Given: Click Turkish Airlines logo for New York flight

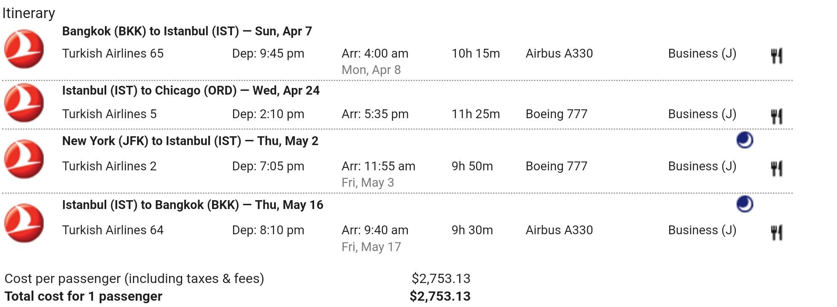Looking at the screenshot, I should (x=24, y=159).
